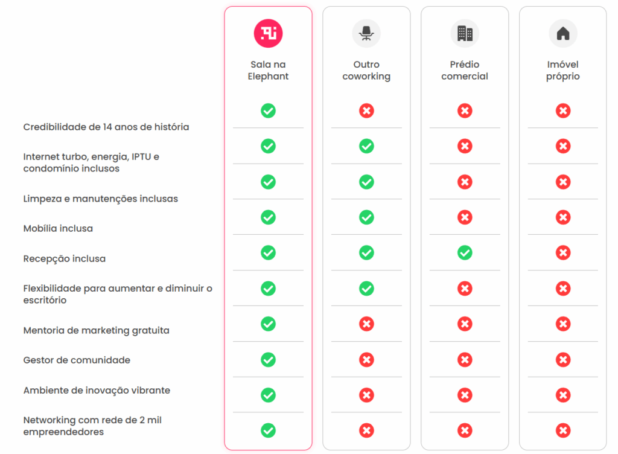Click Elephant's green check for Credibilidade row
Viewport: 618px width, 454px height.
coord(268,110)
